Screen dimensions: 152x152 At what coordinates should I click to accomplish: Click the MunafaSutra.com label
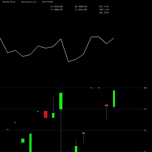[x=29, y=2]
